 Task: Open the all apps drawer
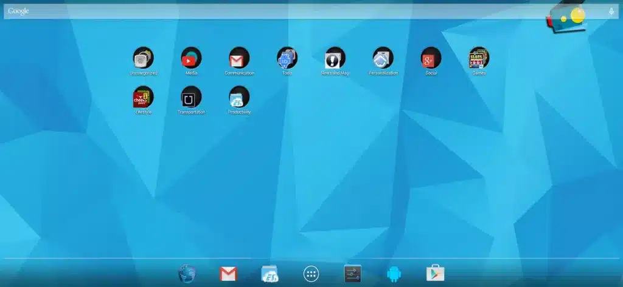point(311,274)
